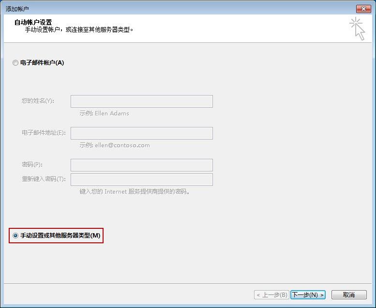
Task: Click the 自动帐户设置 heading text
Action: pos(33,23)
